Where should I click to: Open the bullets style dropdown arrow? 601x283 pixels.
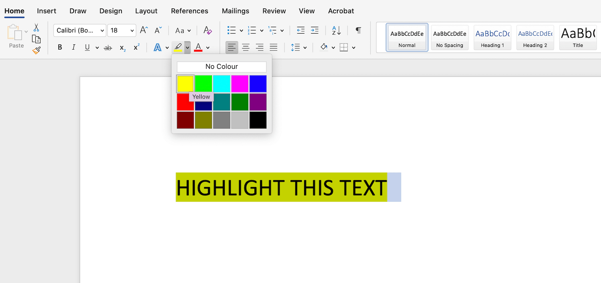tap(241, 30)
